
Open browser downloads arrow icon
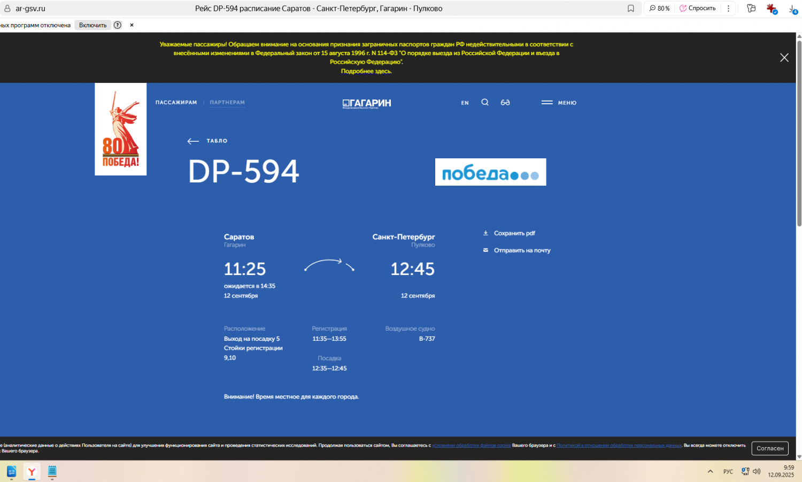tap(792, 9)
